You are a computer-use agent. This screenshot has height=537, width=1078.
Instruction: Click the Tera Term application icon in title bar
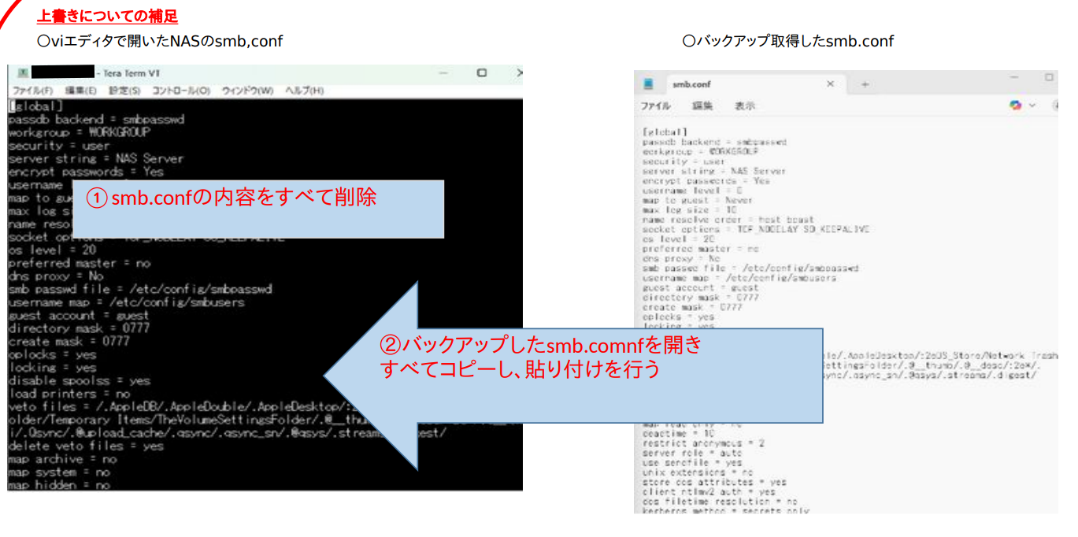coord(24,72)
